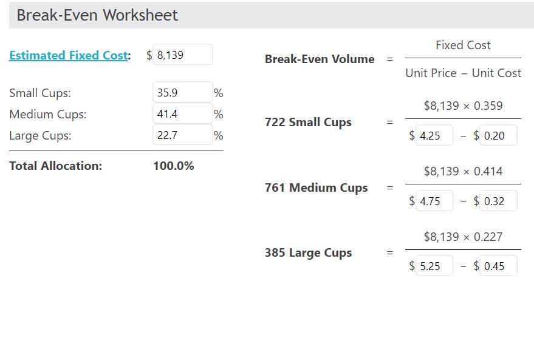
Task: Select the $8,139 × 0.227 numerator
Action: coord(463,236)
